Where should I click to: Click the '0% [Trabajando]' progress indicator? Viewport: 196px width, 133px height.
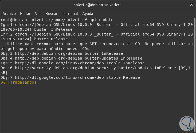18,82
